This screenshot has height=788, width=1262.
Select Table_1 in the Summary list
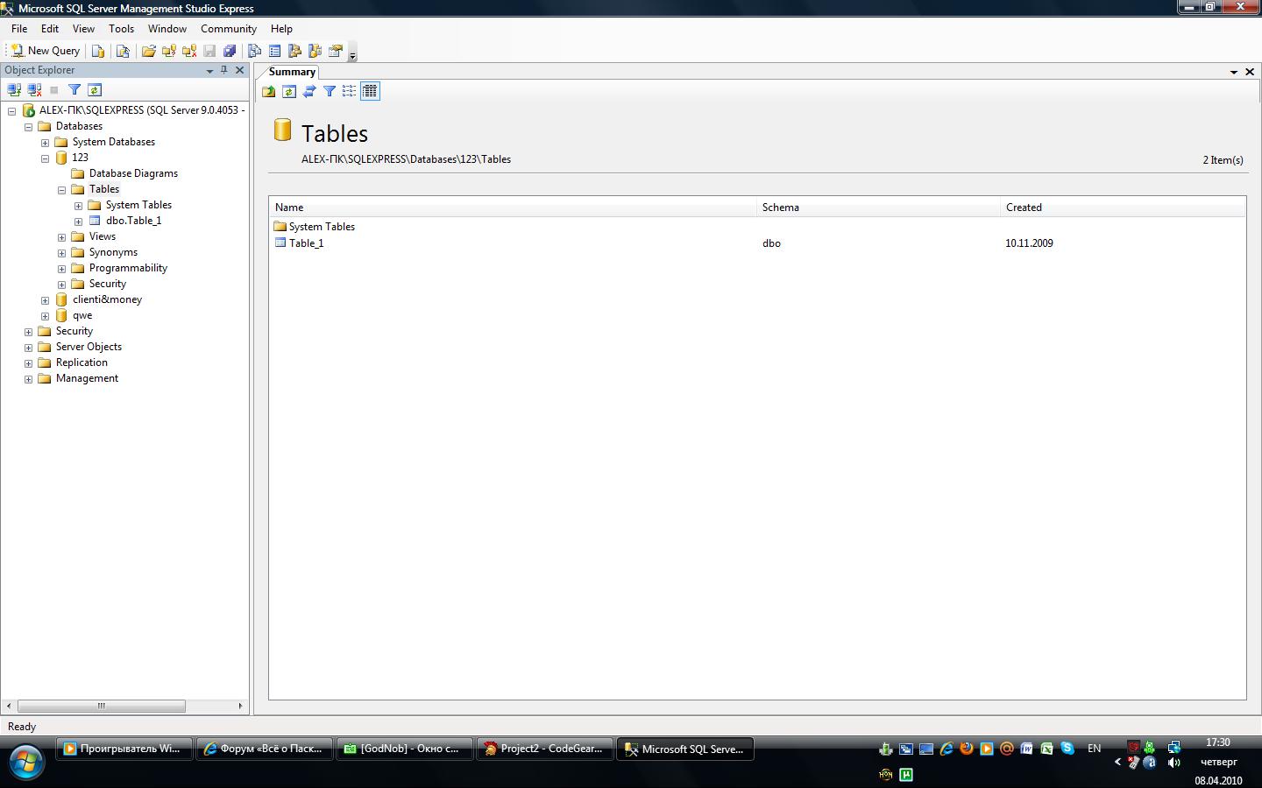point(306,243)
